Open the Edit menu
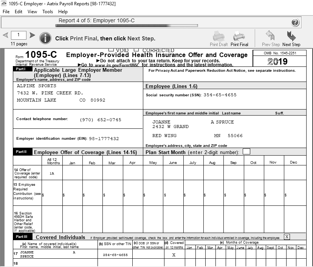This screenshot has width=313, height=267. point(19,12)
